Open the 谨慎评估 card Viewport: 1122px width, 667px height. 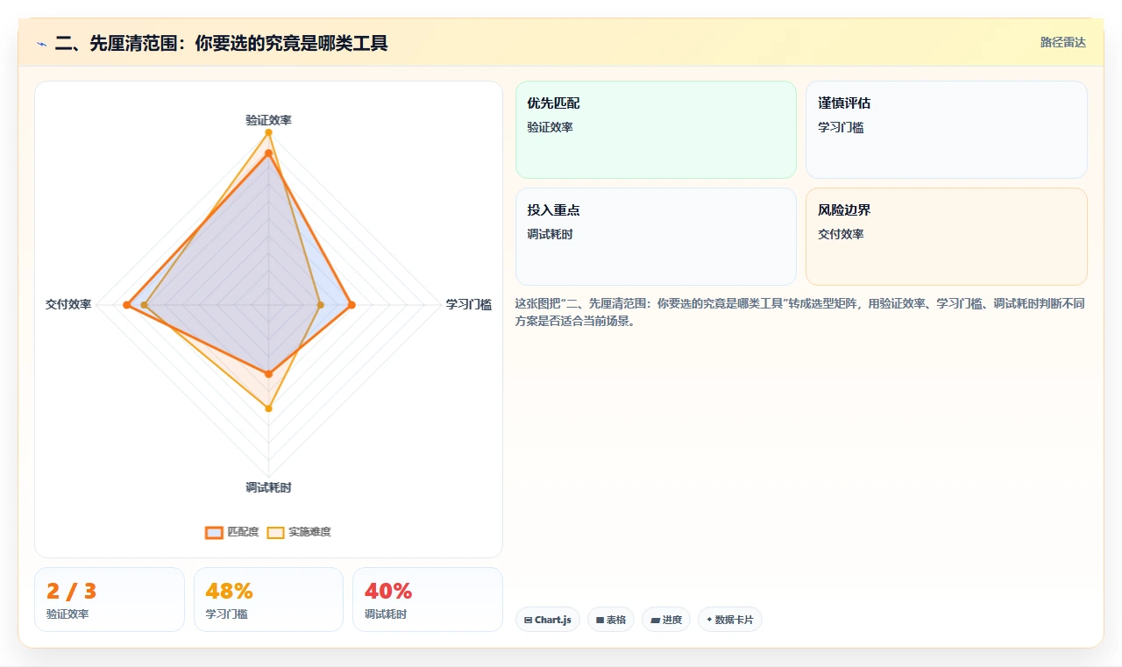(x=947, y=130)
